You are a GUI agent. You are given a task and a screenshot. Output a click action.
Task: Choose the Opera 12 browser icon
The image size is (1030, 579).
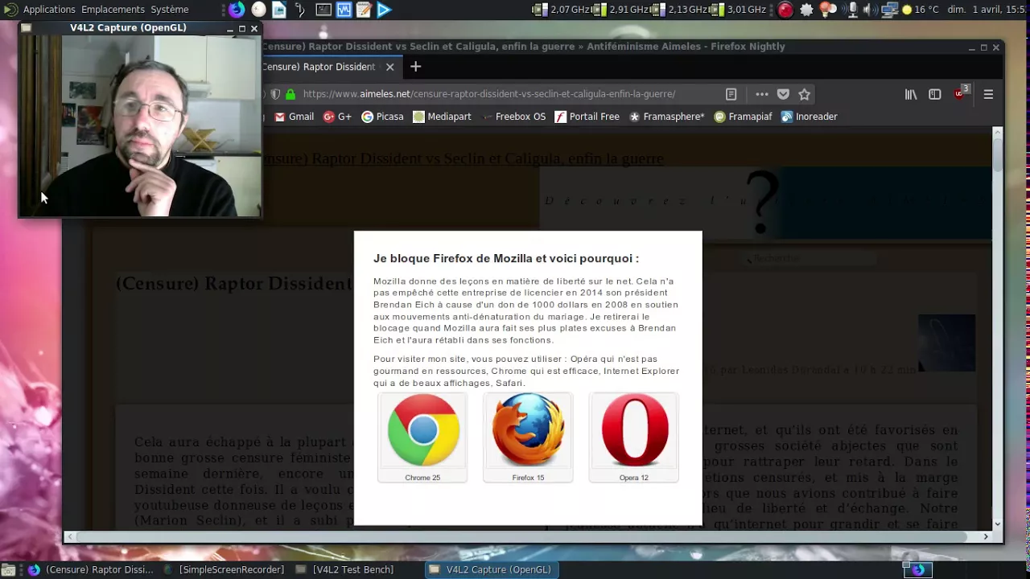[634, 437]
